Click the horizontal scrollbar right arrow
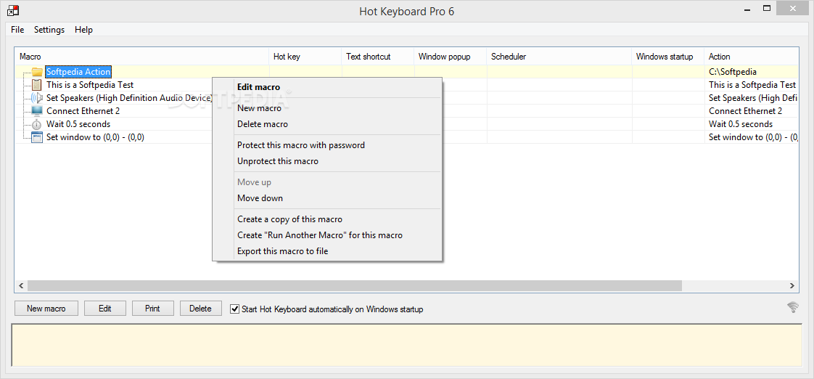 point(792,286)
